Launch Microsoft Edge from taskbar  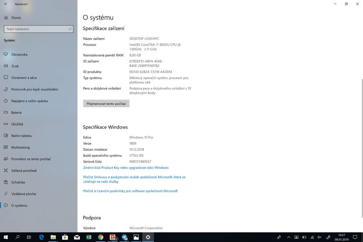pyautogui.click(x=41, y=237)
